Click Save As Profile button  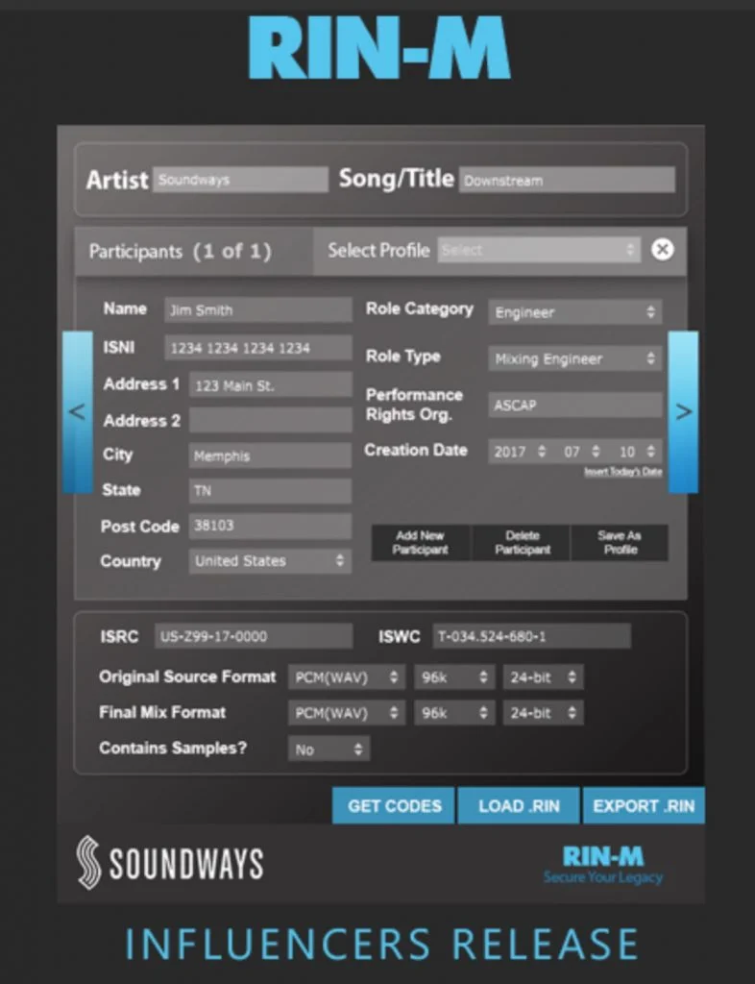620,543
